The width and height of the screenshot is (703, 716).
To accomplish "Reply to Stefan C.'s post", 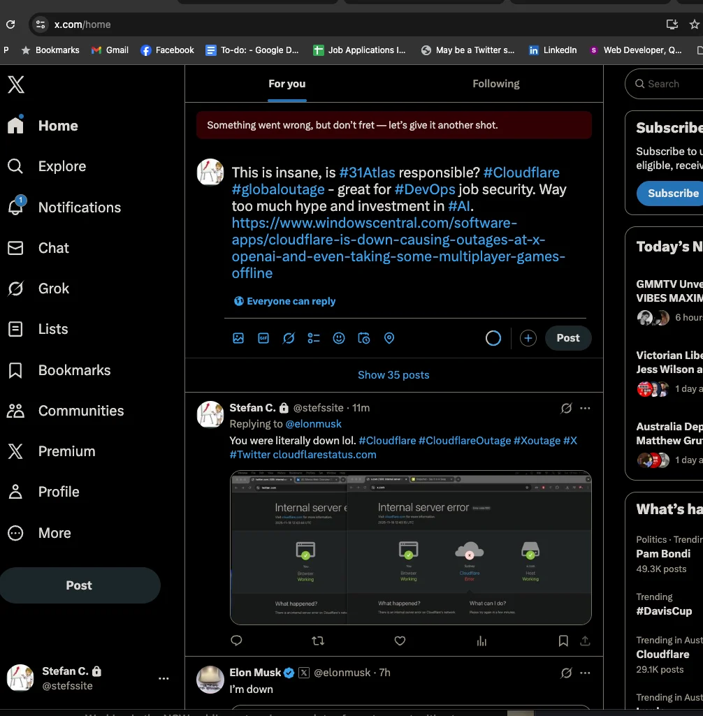I will coord(236,641).
